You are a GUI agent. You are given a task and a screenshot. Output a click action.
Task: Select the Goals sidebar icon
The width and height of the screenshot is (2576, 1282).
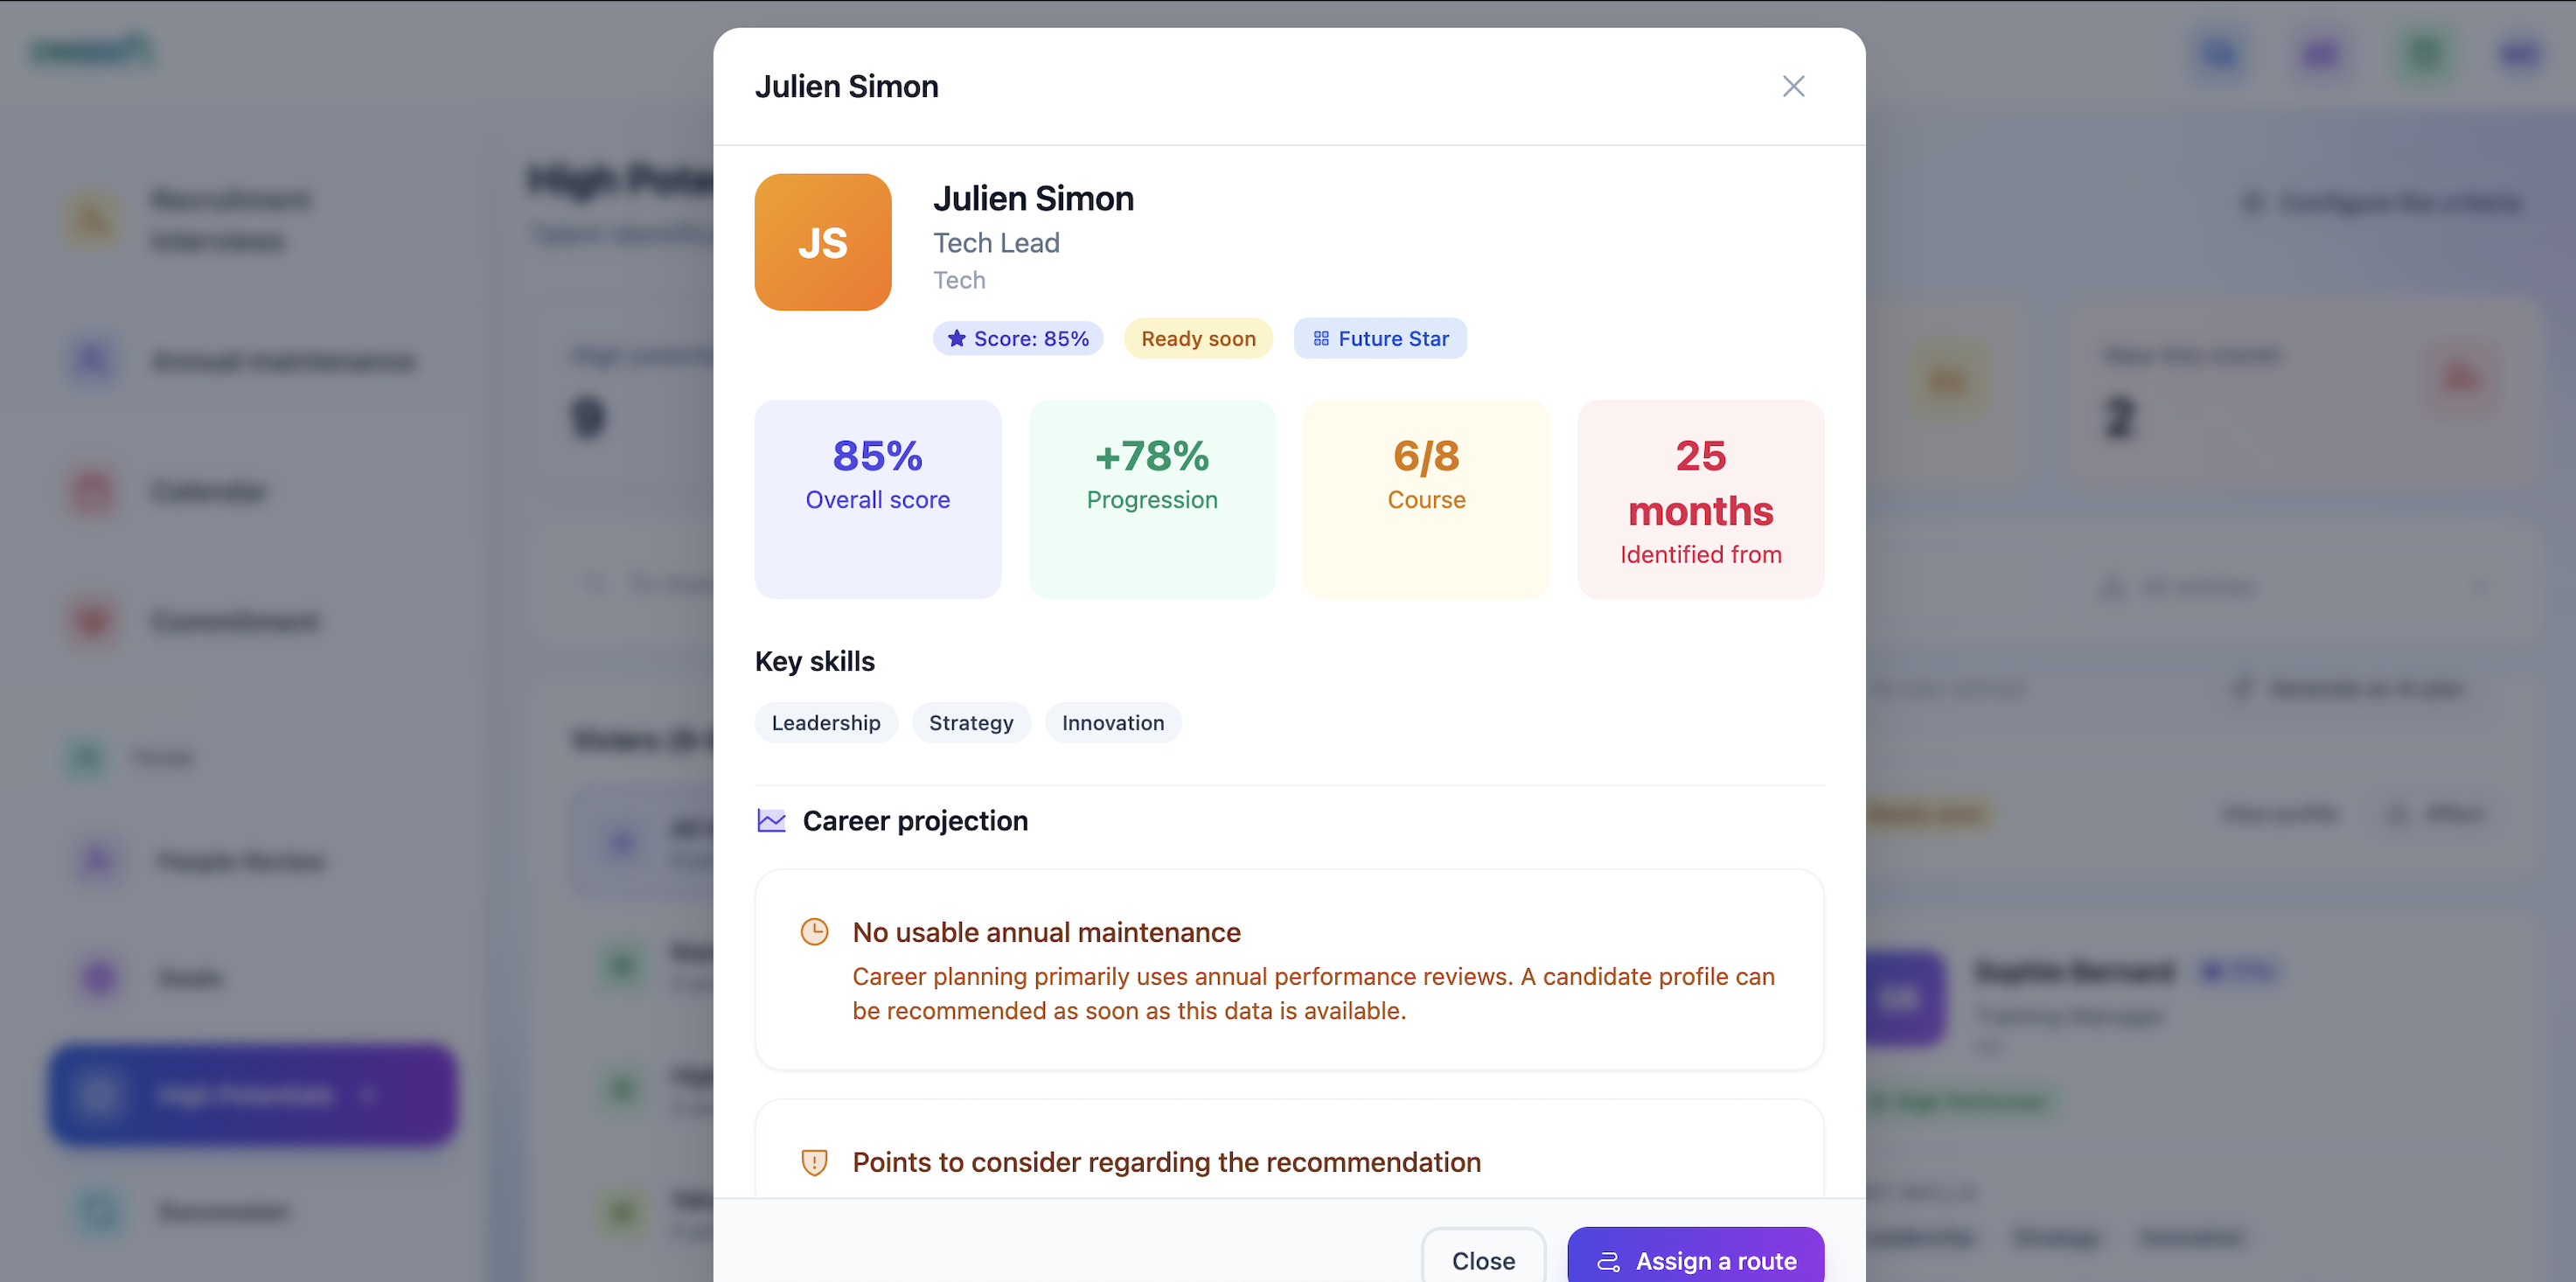click(x=98, y=978)
